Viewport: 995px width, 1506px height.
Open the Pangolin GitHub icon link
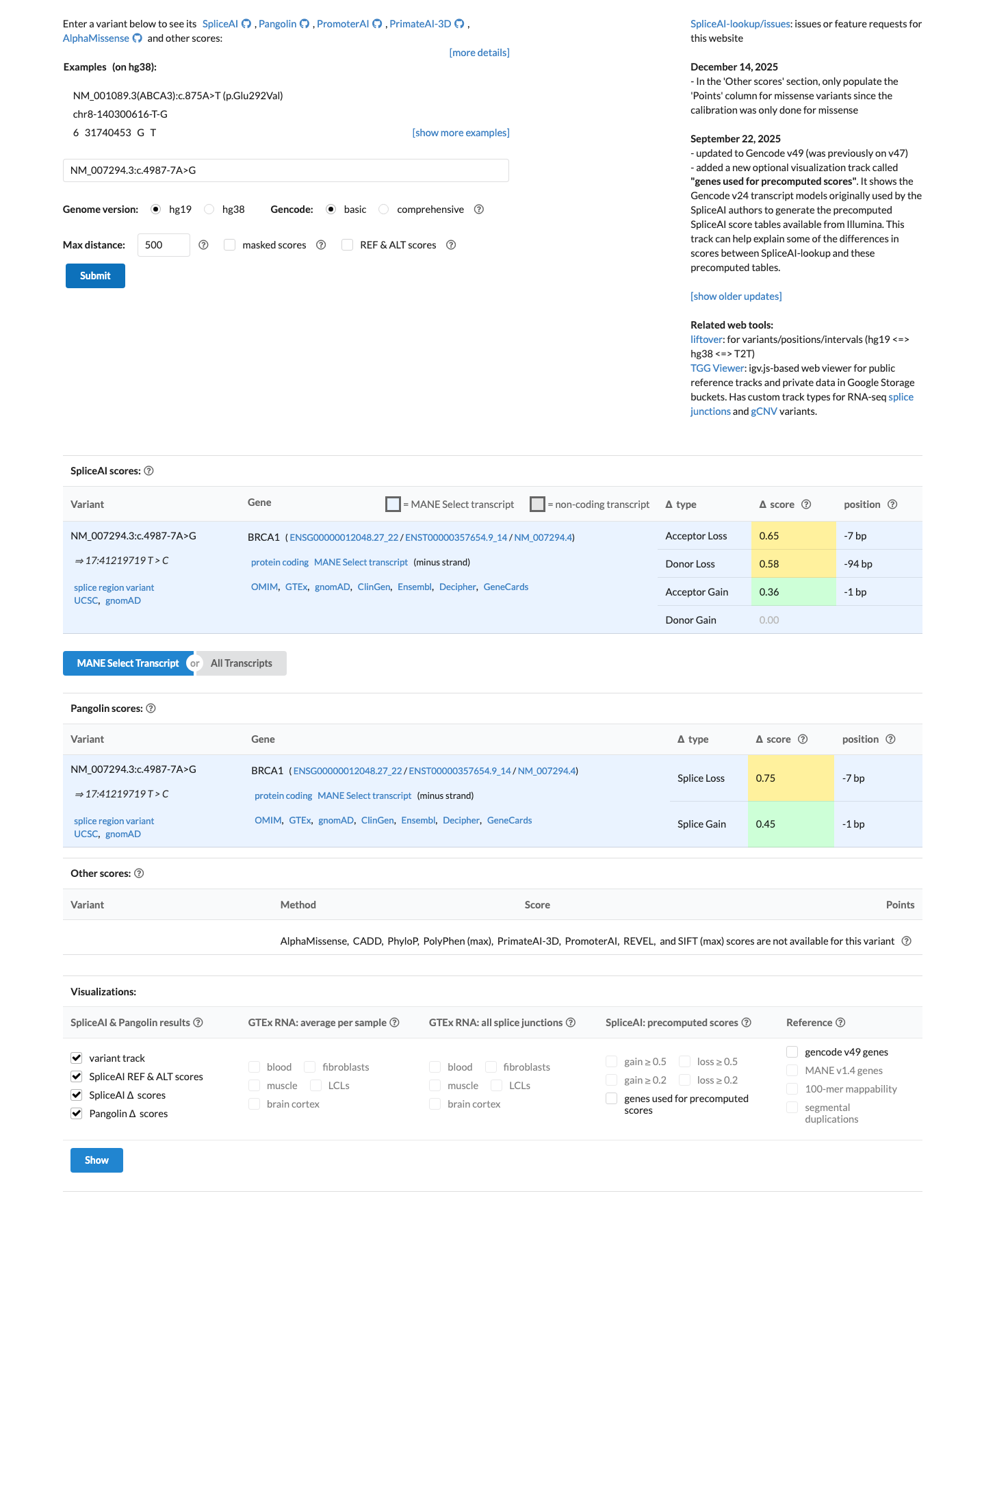coord(305,24)
